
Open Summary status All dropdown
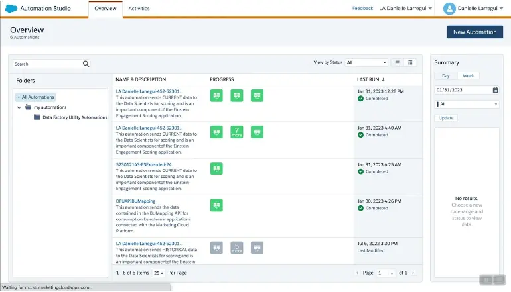coord(467,104)
